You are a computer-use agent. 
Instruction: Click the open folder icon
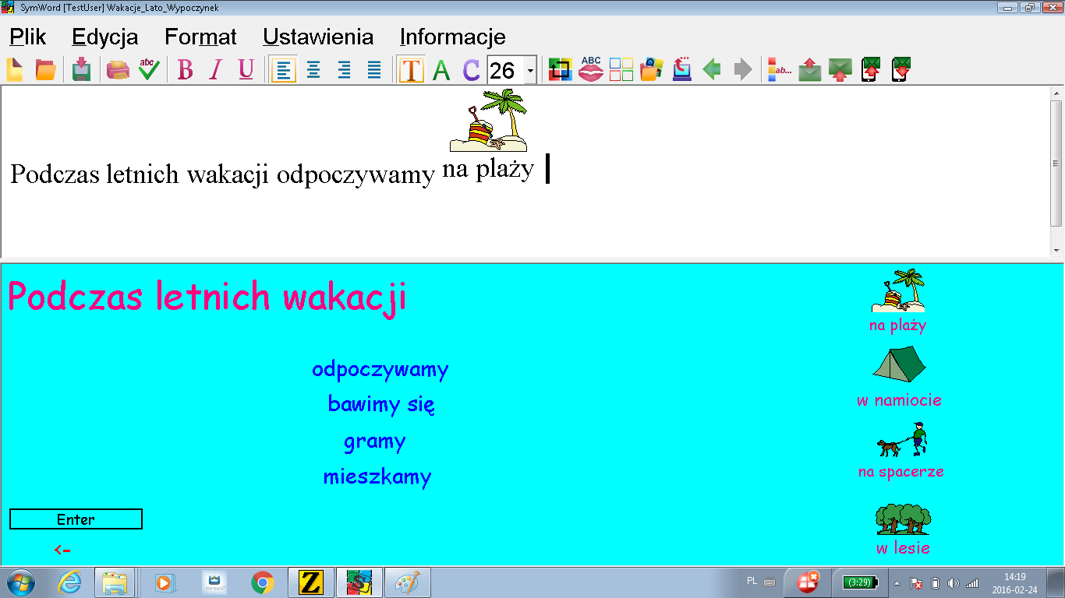coord(46,70)
